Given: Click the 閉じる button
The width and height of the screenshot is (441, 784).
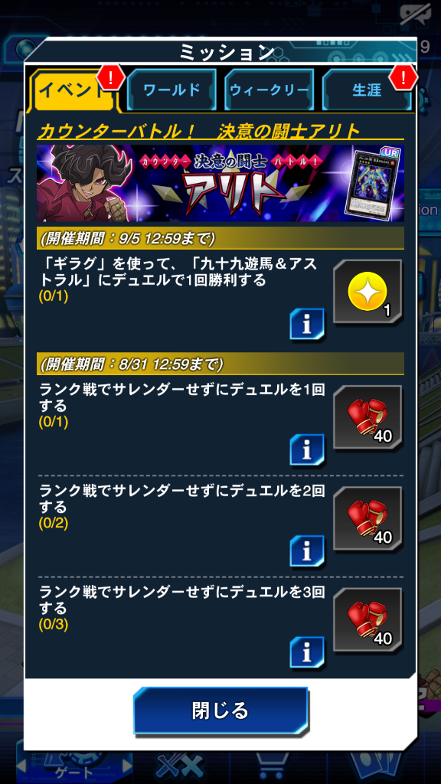Looking at the screenshot, I should [x=220, y=710].
